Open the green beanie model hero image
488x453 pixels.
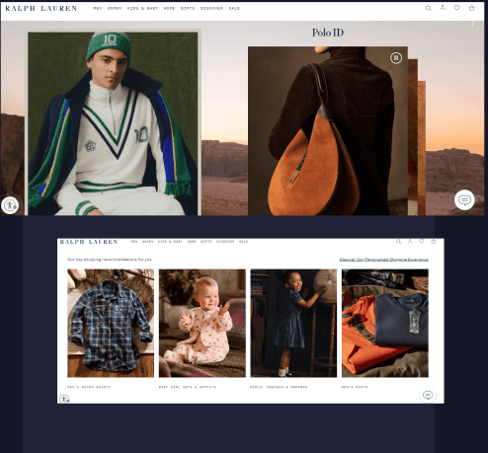[113, 123]
